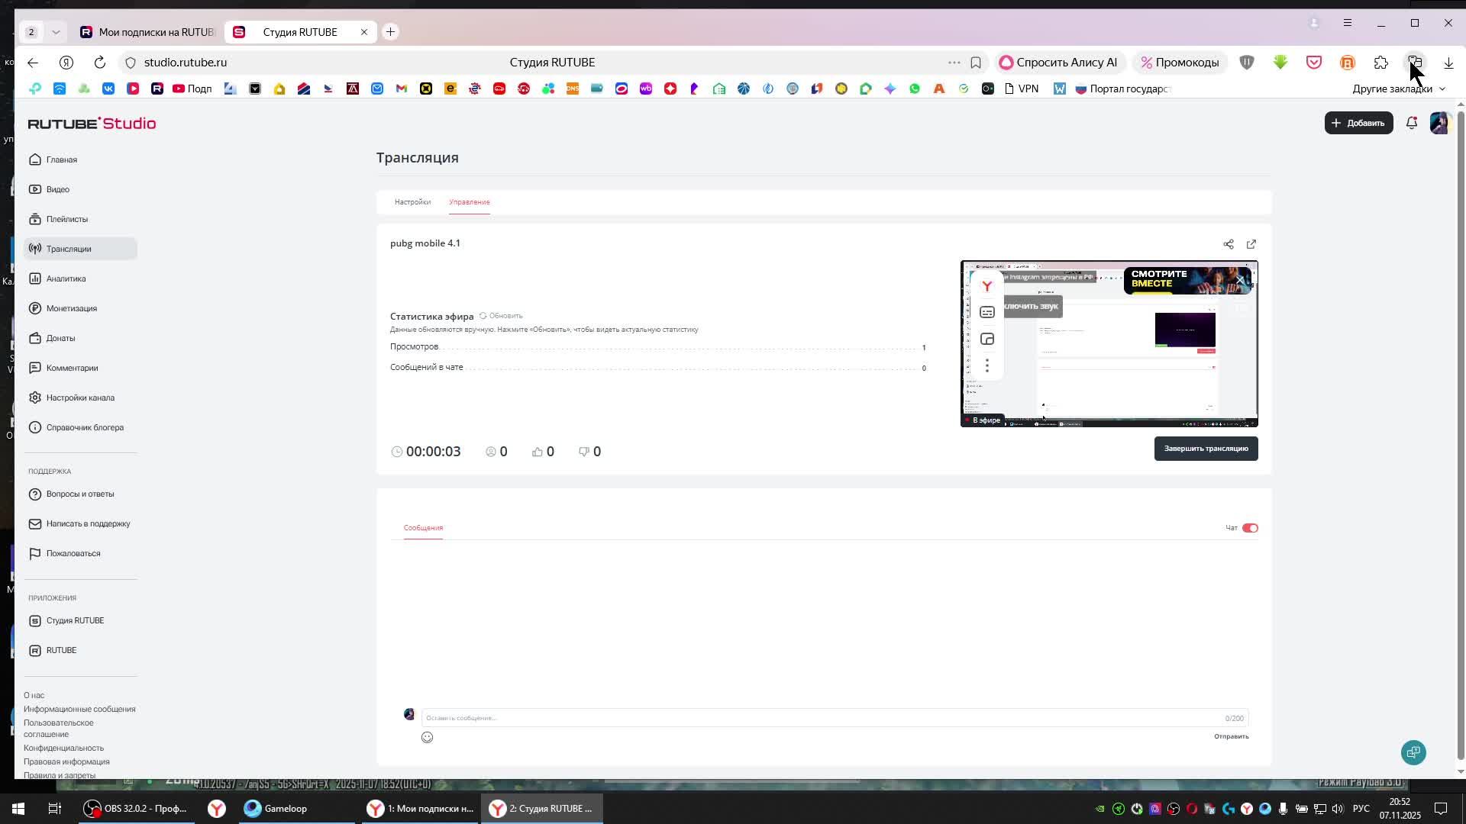Click picture-in-picture icon on preview
Viewport: 1466px width, 824px height.
click(x=986, y=339)
